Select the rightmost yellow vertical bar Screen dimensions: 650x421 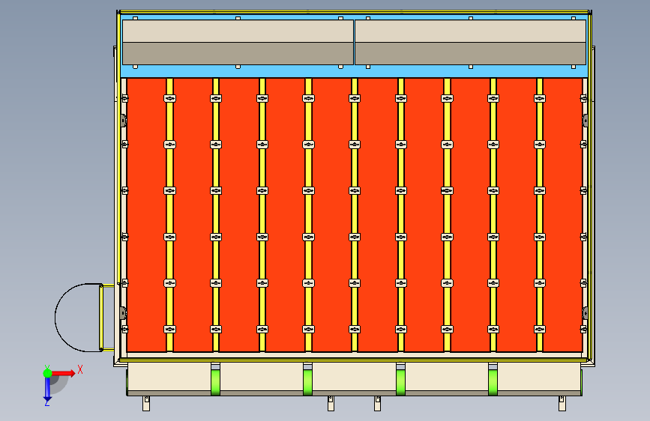(x=540, y=215)
